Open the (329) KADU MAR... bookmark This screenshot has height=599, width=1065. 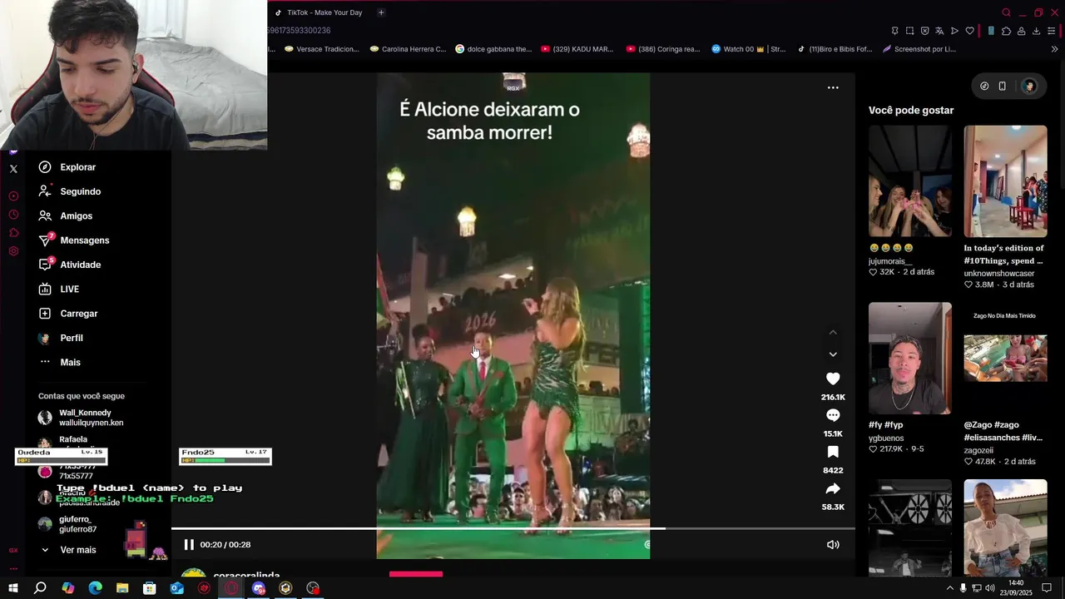pyautogui.click(x=577, y=49)
